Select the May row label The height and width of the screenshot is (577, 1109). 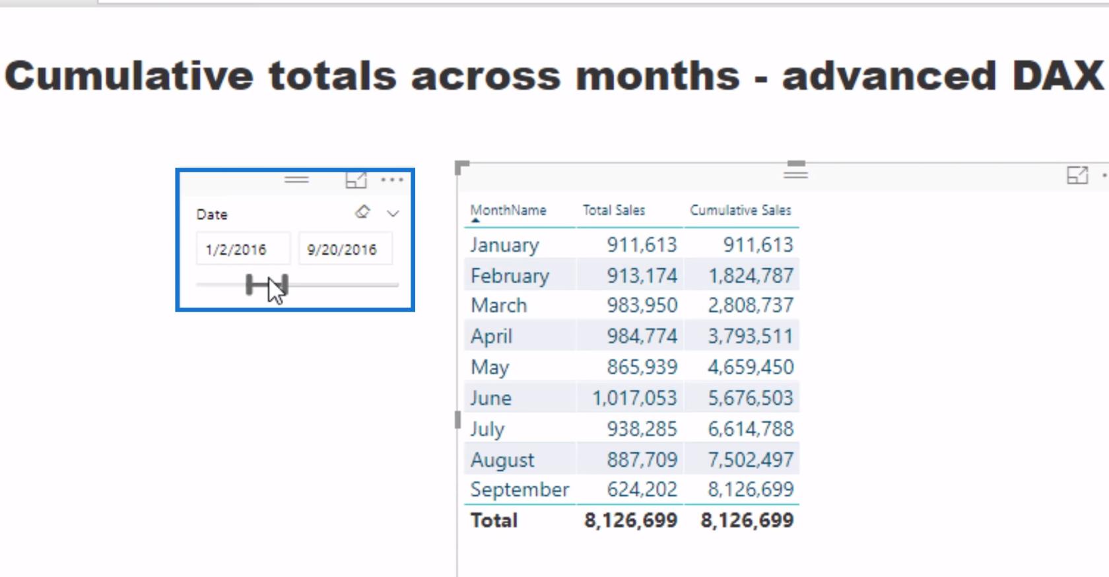click(489, 367)
